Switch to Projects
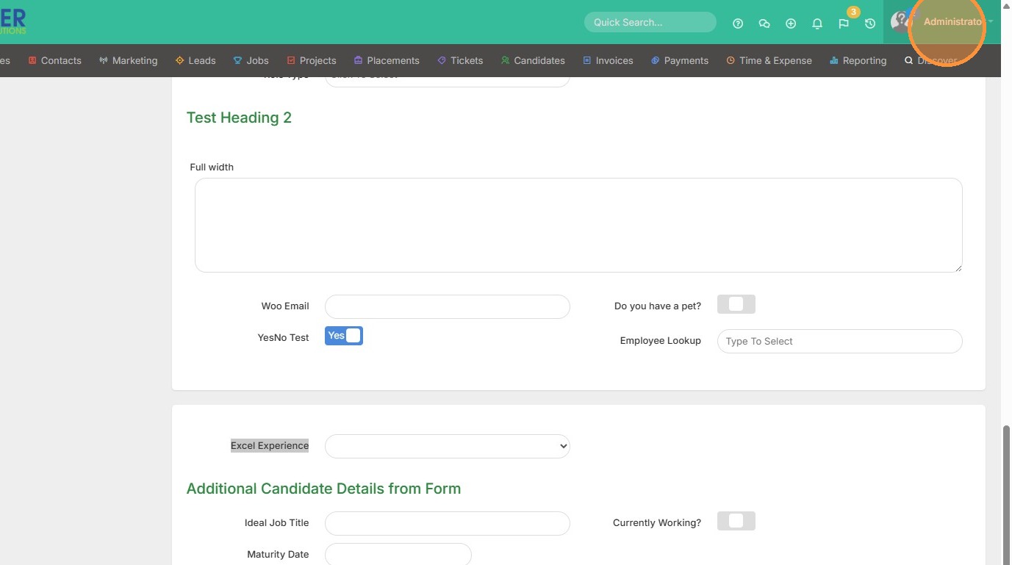The height and width of the screenshot is (565, 1012). click(312, 60)
